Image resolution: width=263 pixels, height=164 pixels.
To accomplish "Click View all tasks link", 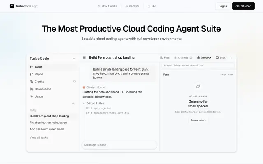I will click(39, 137).
